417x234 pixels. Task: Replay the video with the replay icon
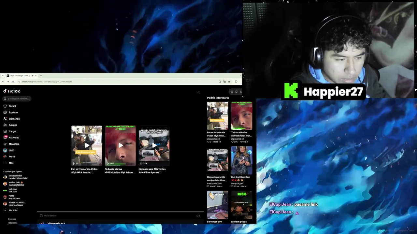(41, 215)
